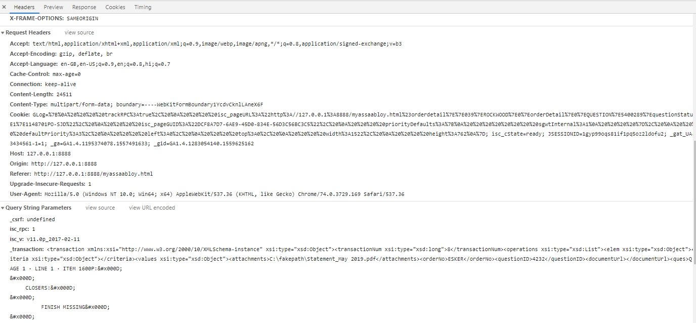Viewport: 696px width, 323px height.
Task: Open the Cookies tab
Action: 115,7
